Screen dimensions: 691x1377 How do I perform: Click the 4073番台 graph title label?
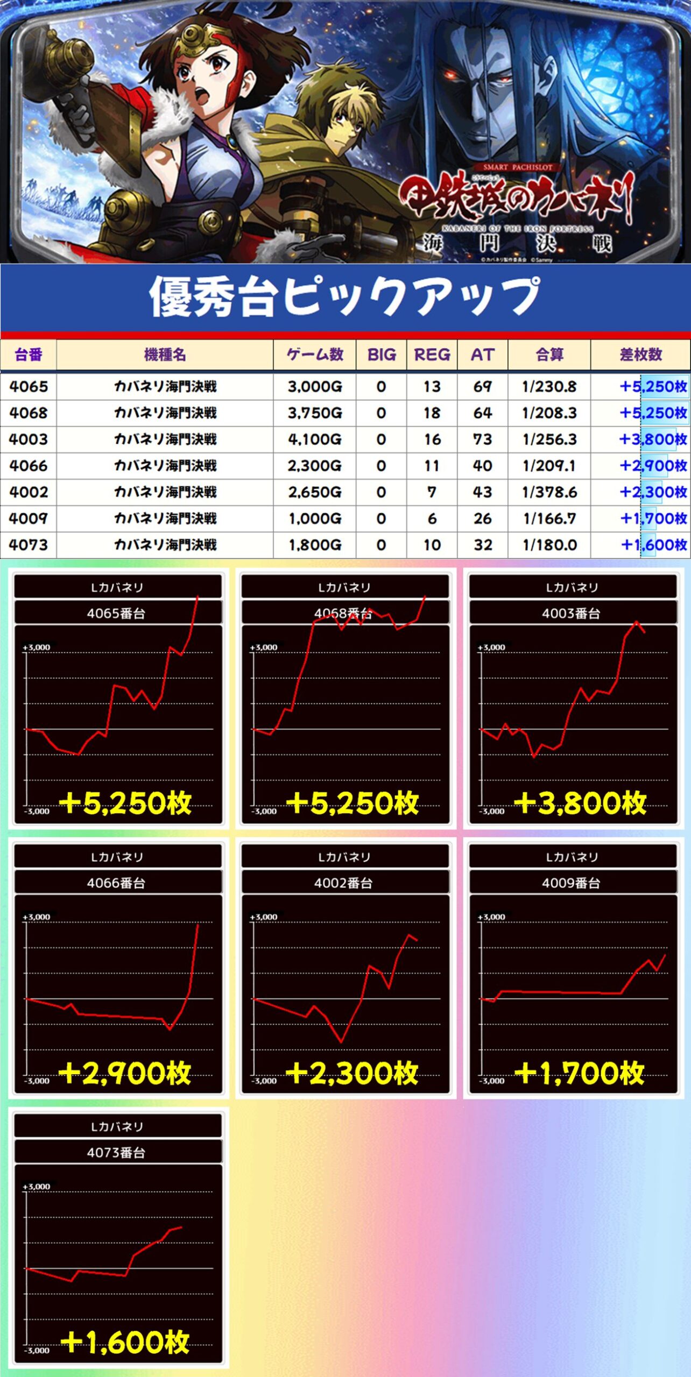tap(117, 1152)
